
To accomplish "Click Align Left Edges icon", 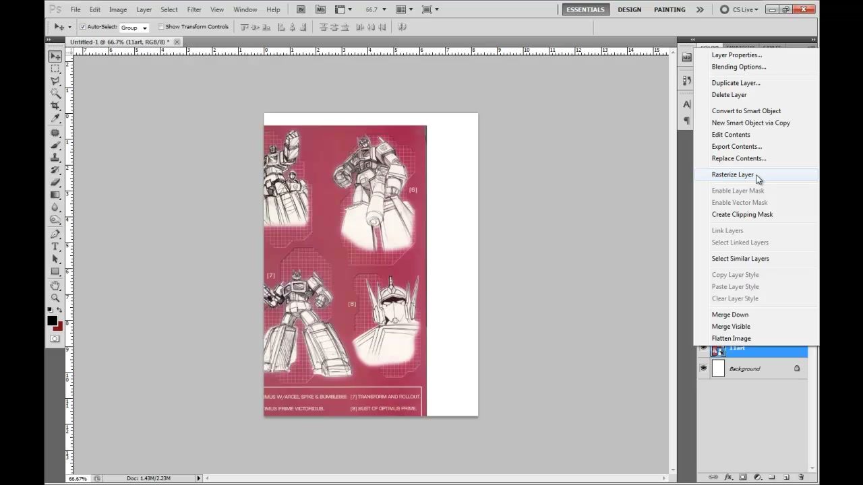I will tap(282, 27).
